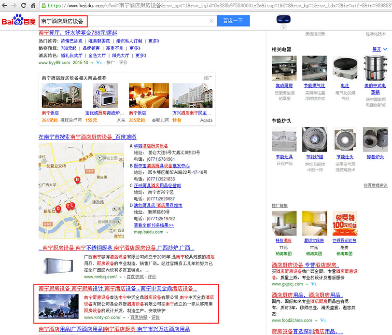This screenshot has width=392, height=335.
Task: Click the 特价酒店 room thumbnail
Action: [284, 223]
